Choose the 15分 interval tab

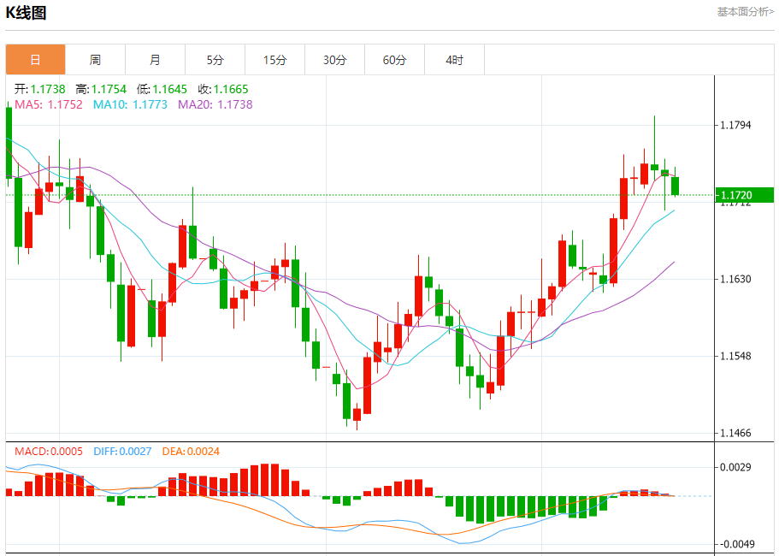click(274, 60)
